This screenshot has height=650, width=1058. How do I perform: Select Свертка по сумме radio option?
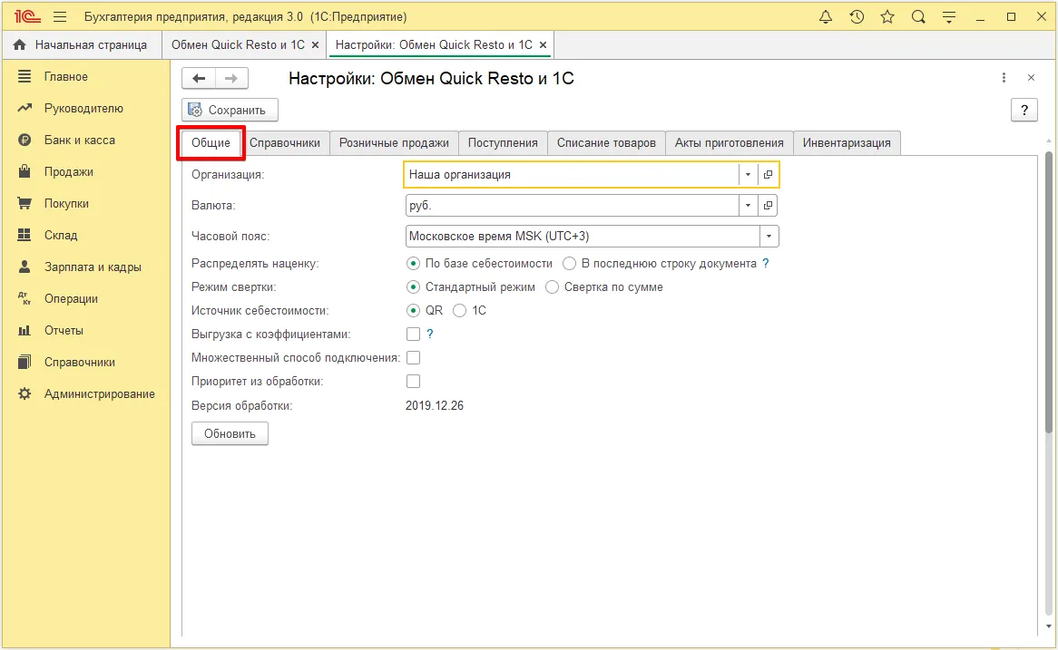pos(552,287)
